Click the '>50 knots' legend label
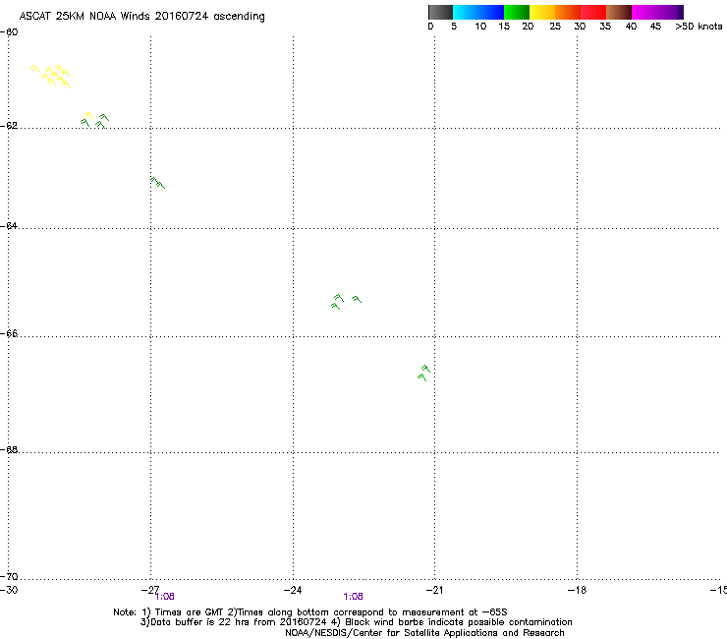 pyautogui.click(x=699, y=27)
